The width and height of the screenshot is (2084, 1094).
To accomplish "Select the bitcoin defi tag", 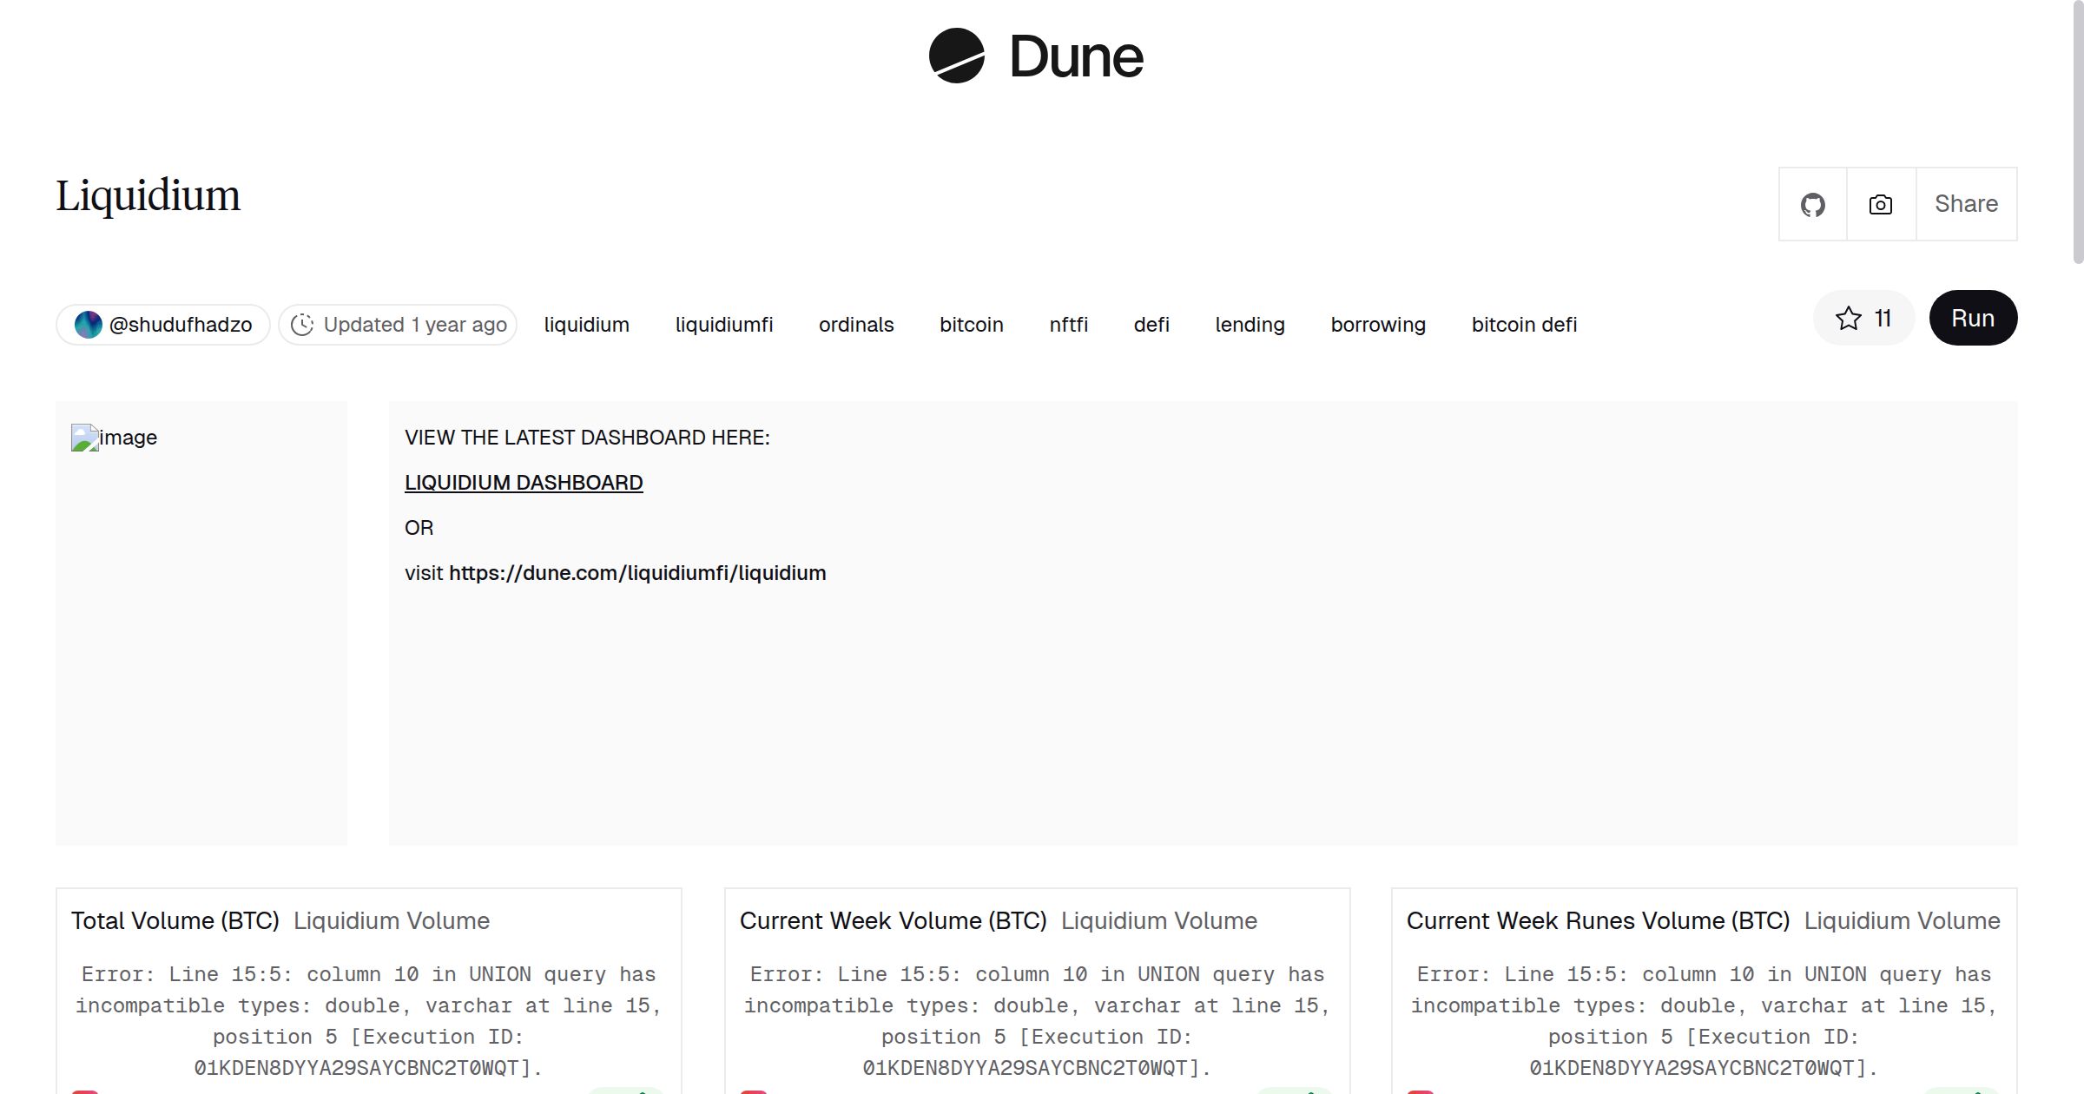I will click(x=1524, y=325).
